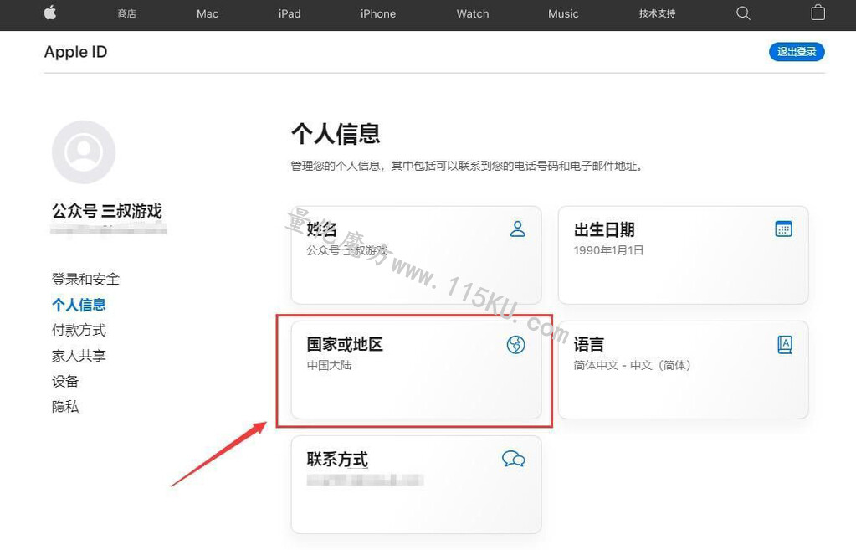Go to 登录和安全 section
Viewport: 856px width, 550px height.
pyautogui.click(x=85, y=279)
